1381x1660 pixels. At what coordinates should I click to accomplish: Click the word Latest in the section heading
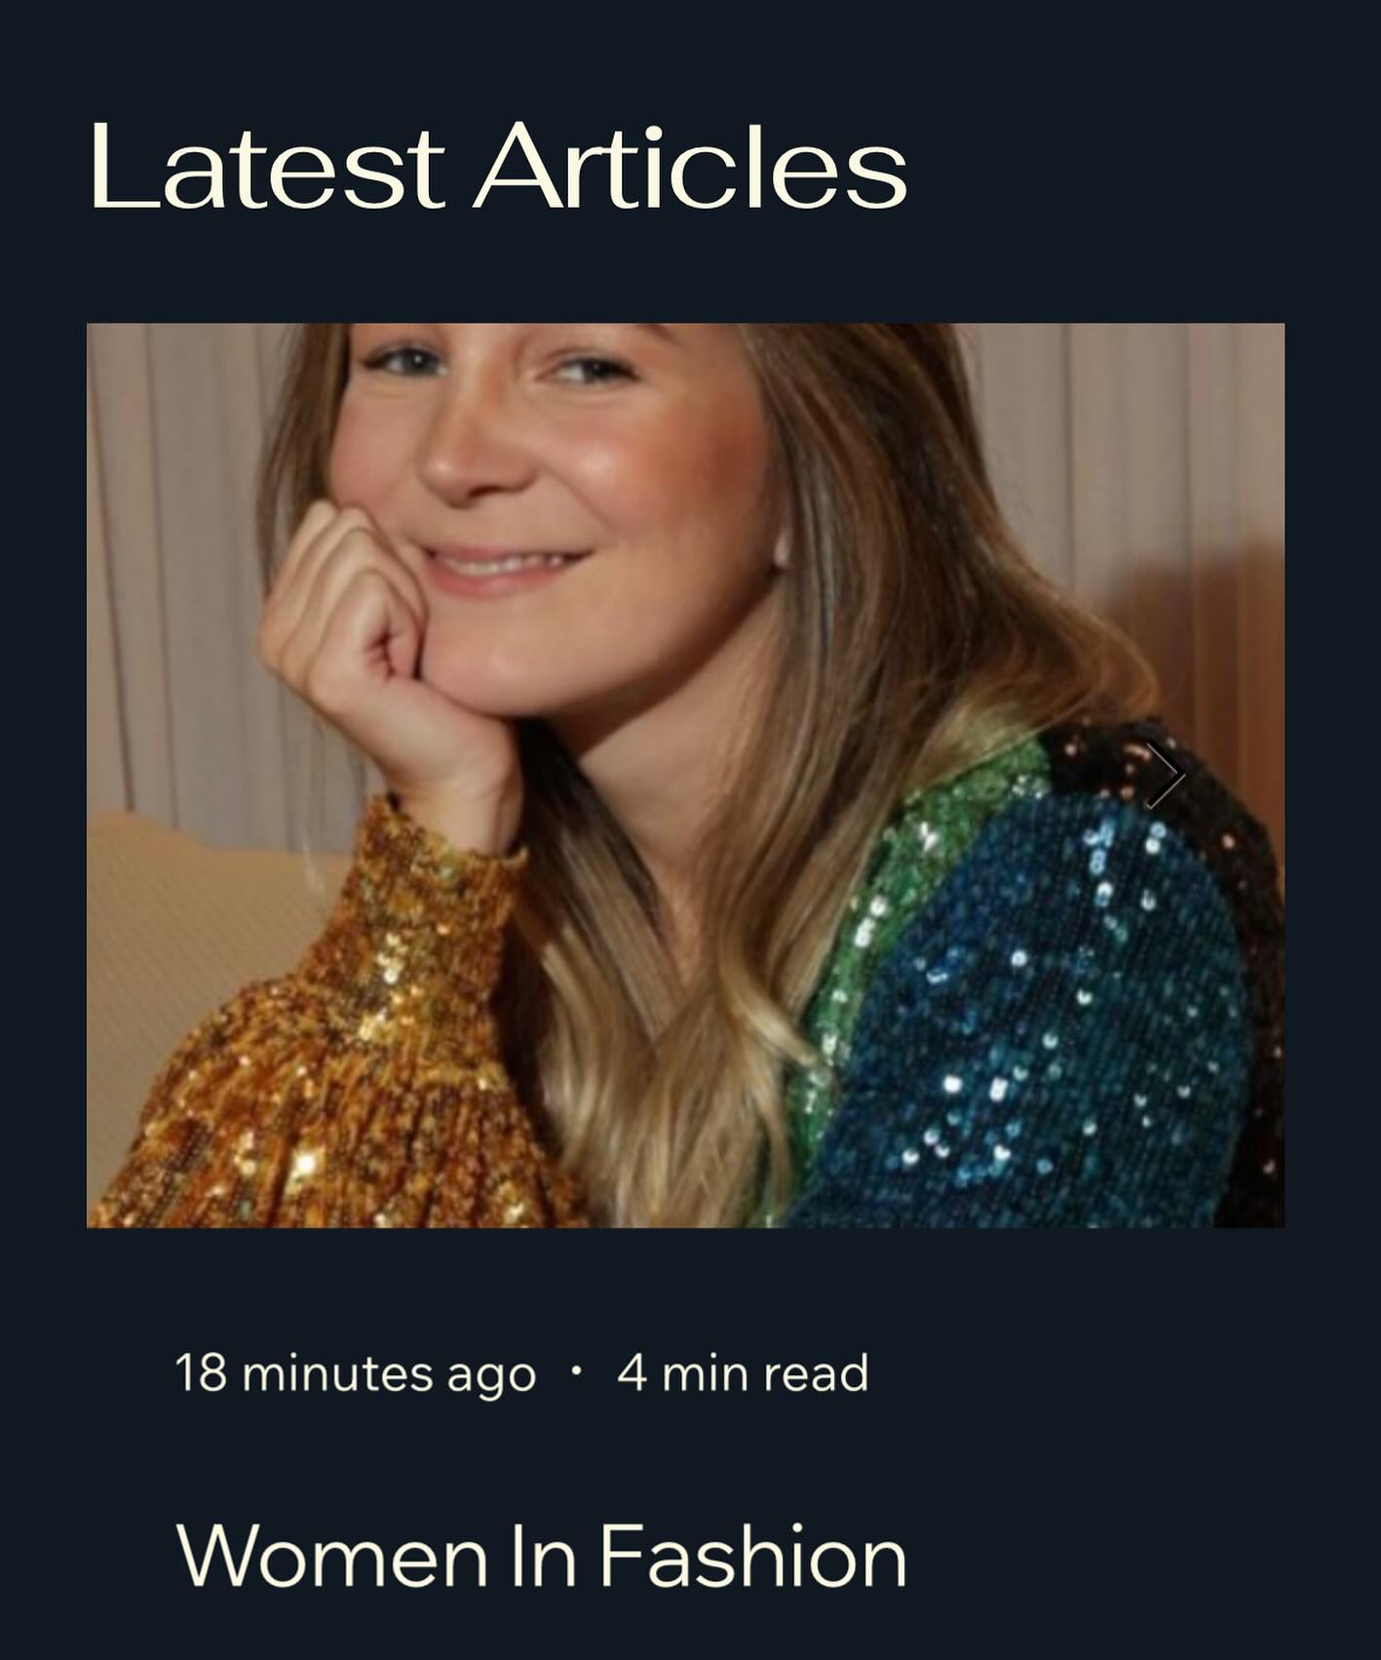point(268,169)
